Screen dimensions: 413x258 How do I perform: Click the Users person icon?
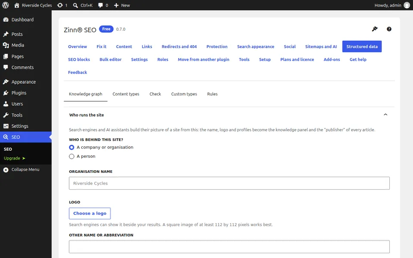point(6,104)
